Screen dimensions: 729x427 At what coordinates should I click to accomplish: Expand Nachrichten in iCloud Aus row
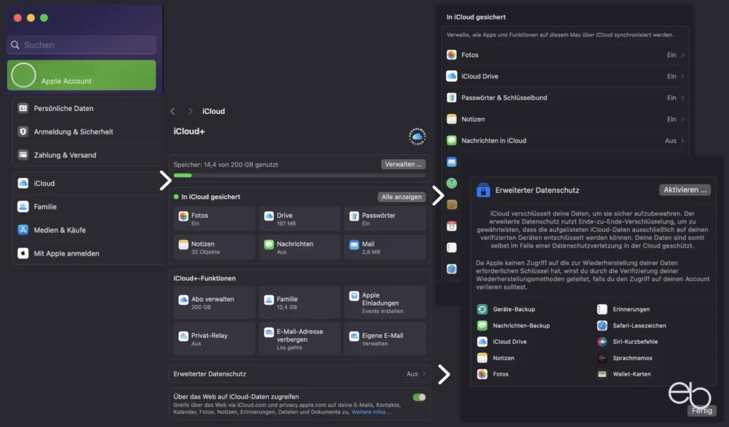point(565,140)
